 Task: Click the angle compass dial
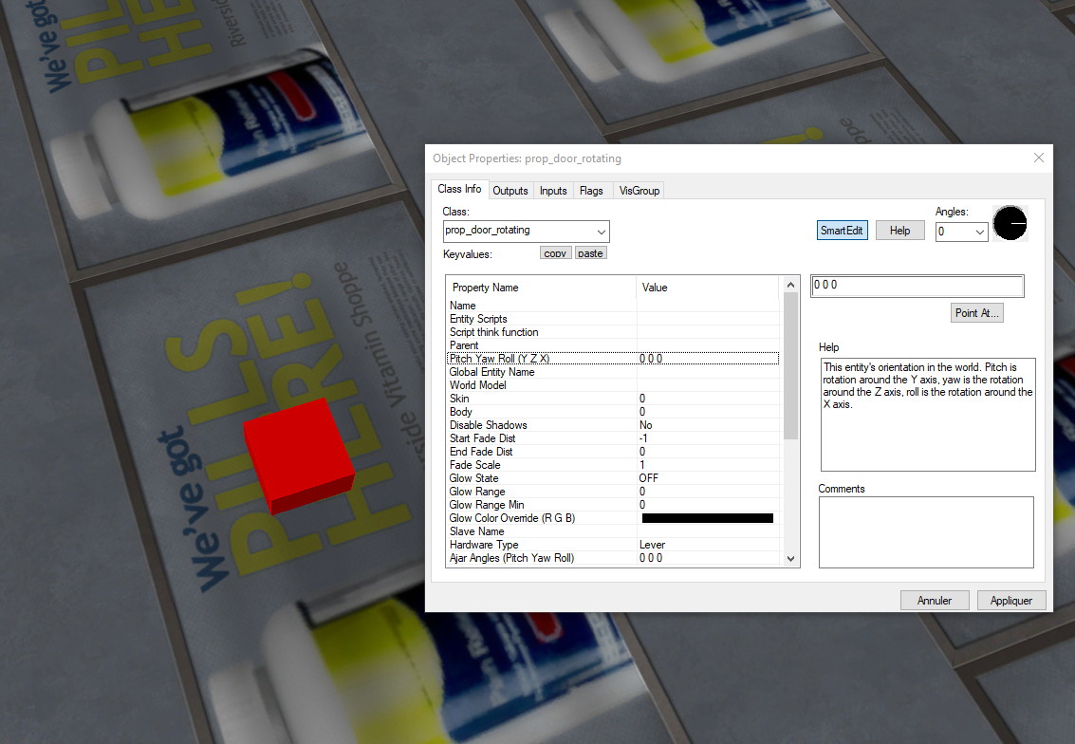coord(1010,223)
